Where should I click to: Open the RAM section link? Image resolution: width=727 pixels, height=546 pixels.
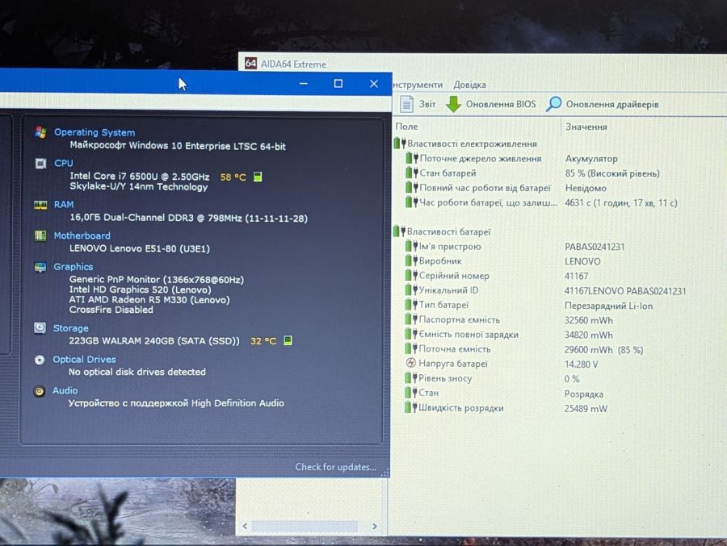coord(64,204)
